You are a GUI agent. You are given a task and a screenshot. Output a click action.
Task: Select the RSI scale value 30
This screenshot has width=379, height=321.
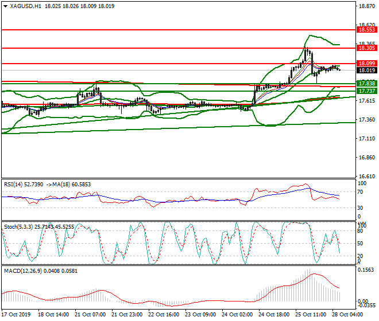pyautogui.click(x=360, y=208)
